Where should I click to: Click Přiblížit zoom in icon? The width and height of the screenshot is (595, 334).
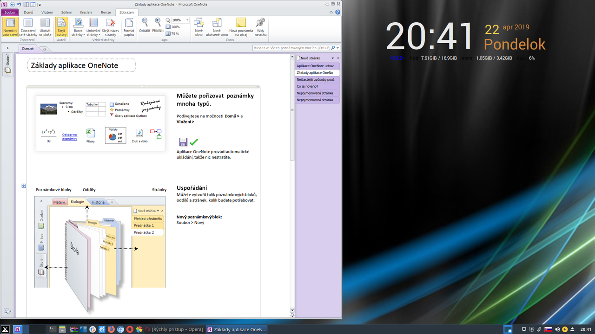158,25
